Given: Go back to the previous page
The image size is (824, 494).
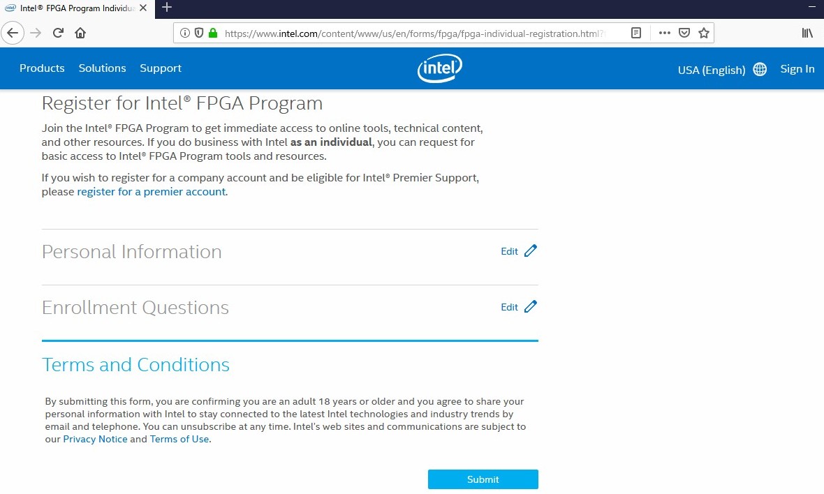Looking at the screenshot, I should click(13, 33).
